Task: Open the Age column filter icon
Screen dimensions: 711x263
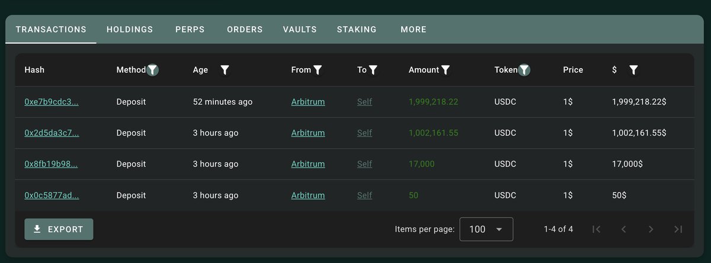Action: [x=225, y=70]
